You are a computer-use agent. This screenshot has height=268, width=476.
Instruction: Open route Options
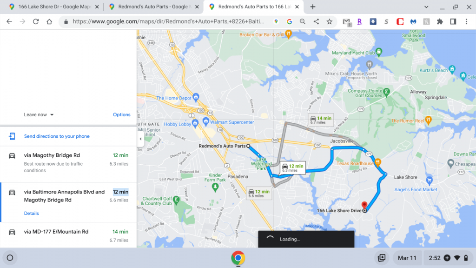[121, 114]
